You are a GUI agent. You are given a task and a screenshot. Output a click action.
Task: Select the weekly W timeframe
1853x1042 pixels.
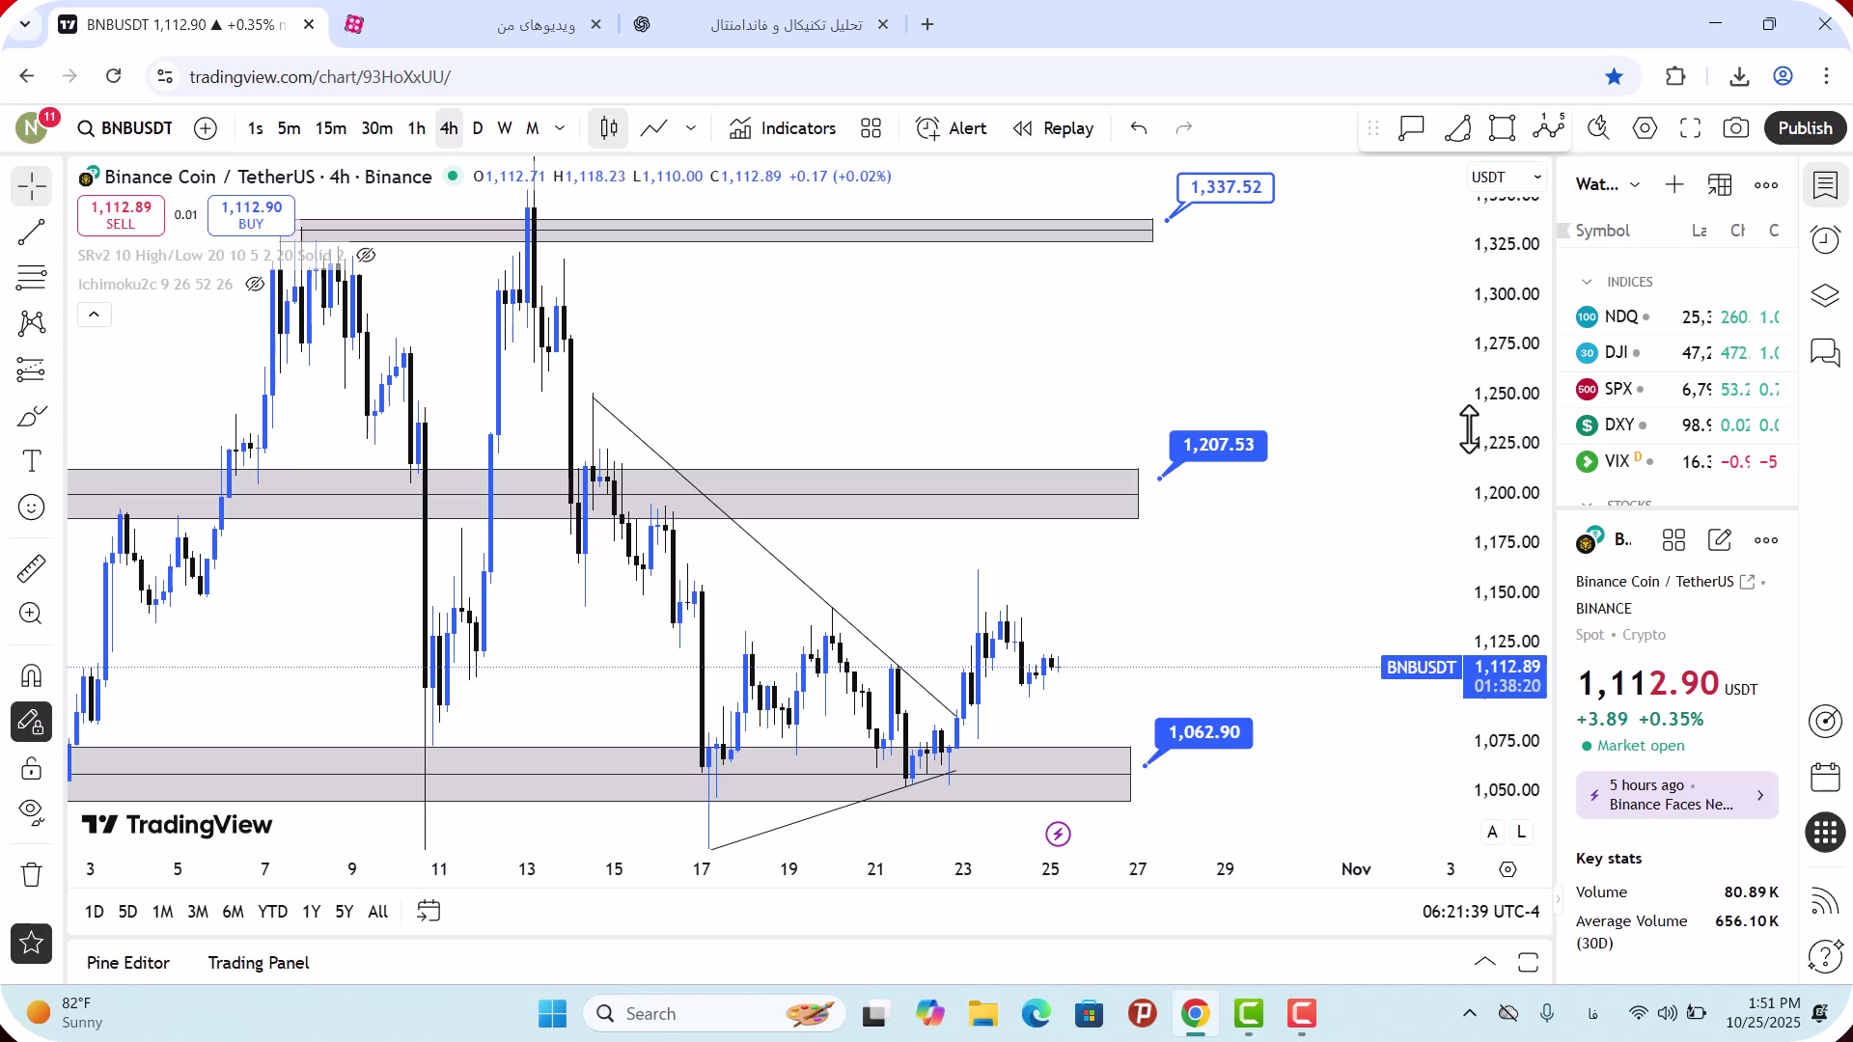[x=505, y=128]
